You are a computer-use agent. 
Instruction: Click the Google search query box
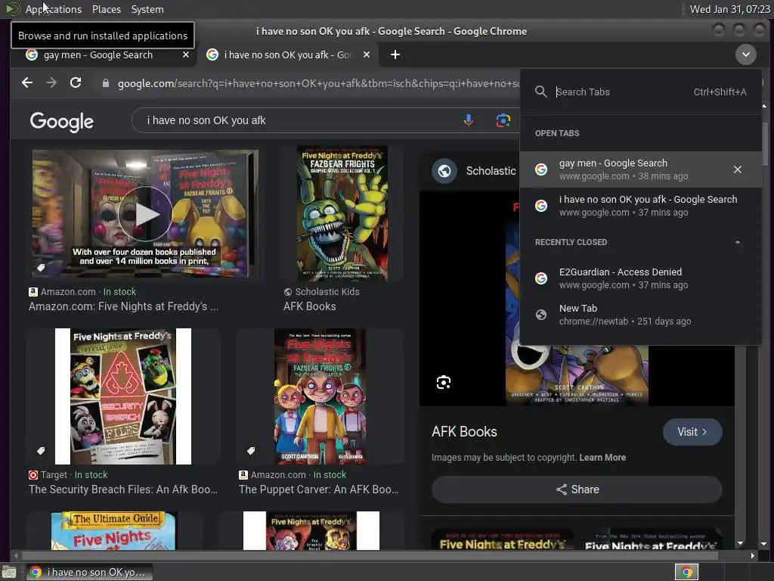(x=296, y=120)
